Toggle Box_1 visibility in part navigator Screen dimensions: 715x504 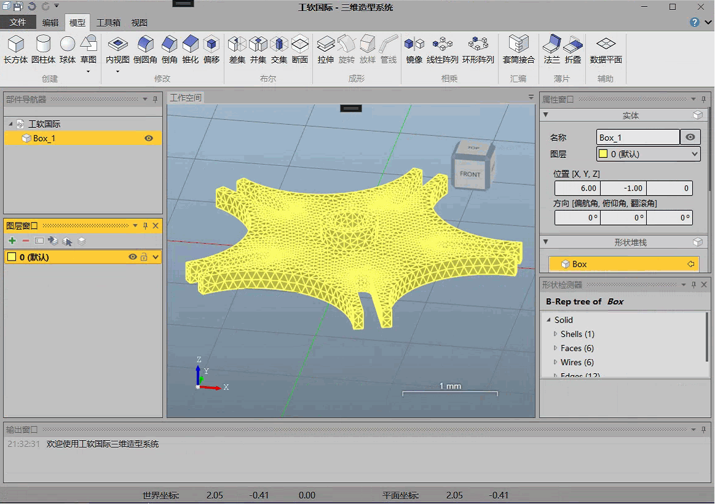click(x=149, y=138)
